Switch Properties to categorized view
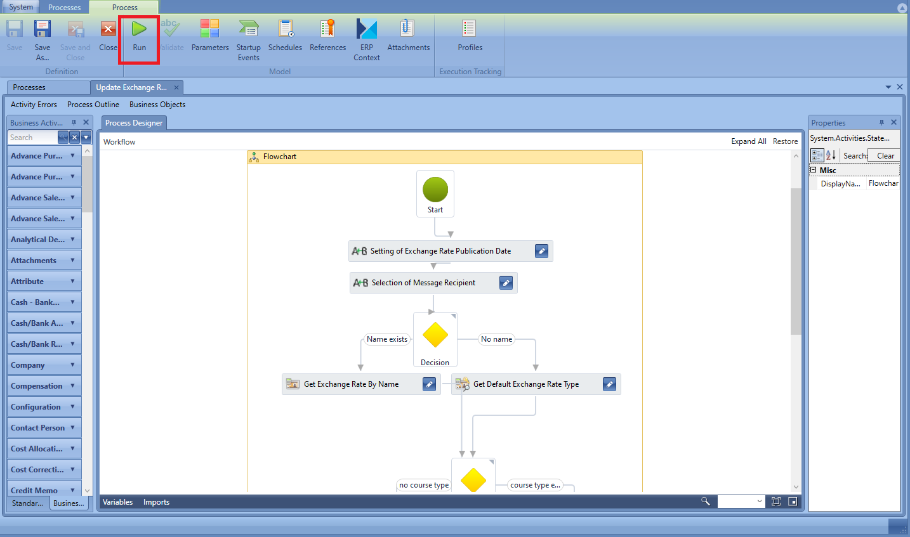 (x=817, y=155)
